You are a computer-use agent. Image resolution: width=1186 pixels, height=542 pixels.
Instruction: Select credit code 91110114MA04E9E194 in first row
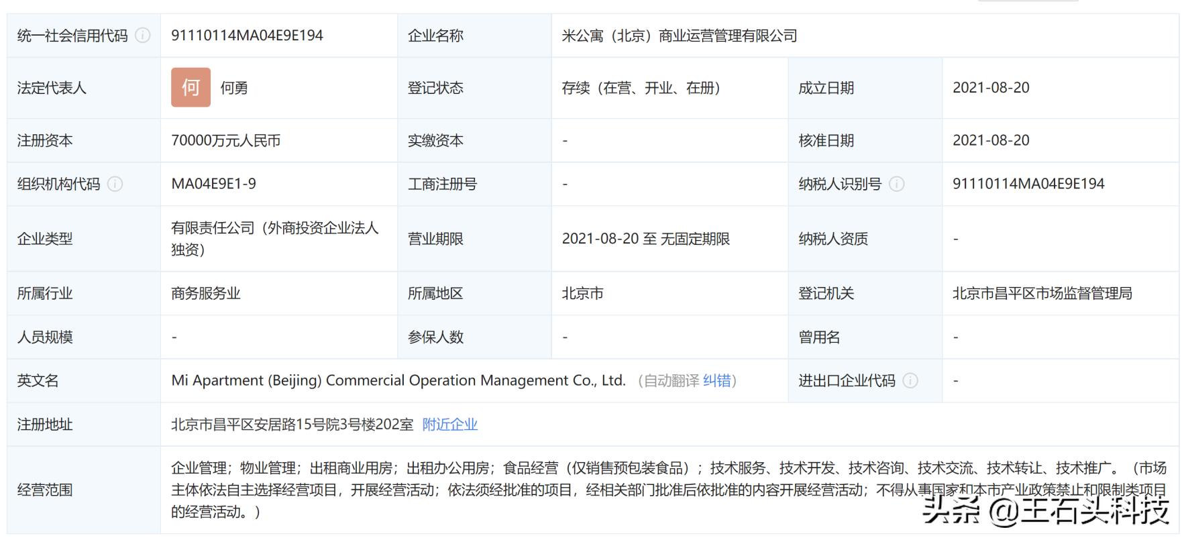coord(248,36)
